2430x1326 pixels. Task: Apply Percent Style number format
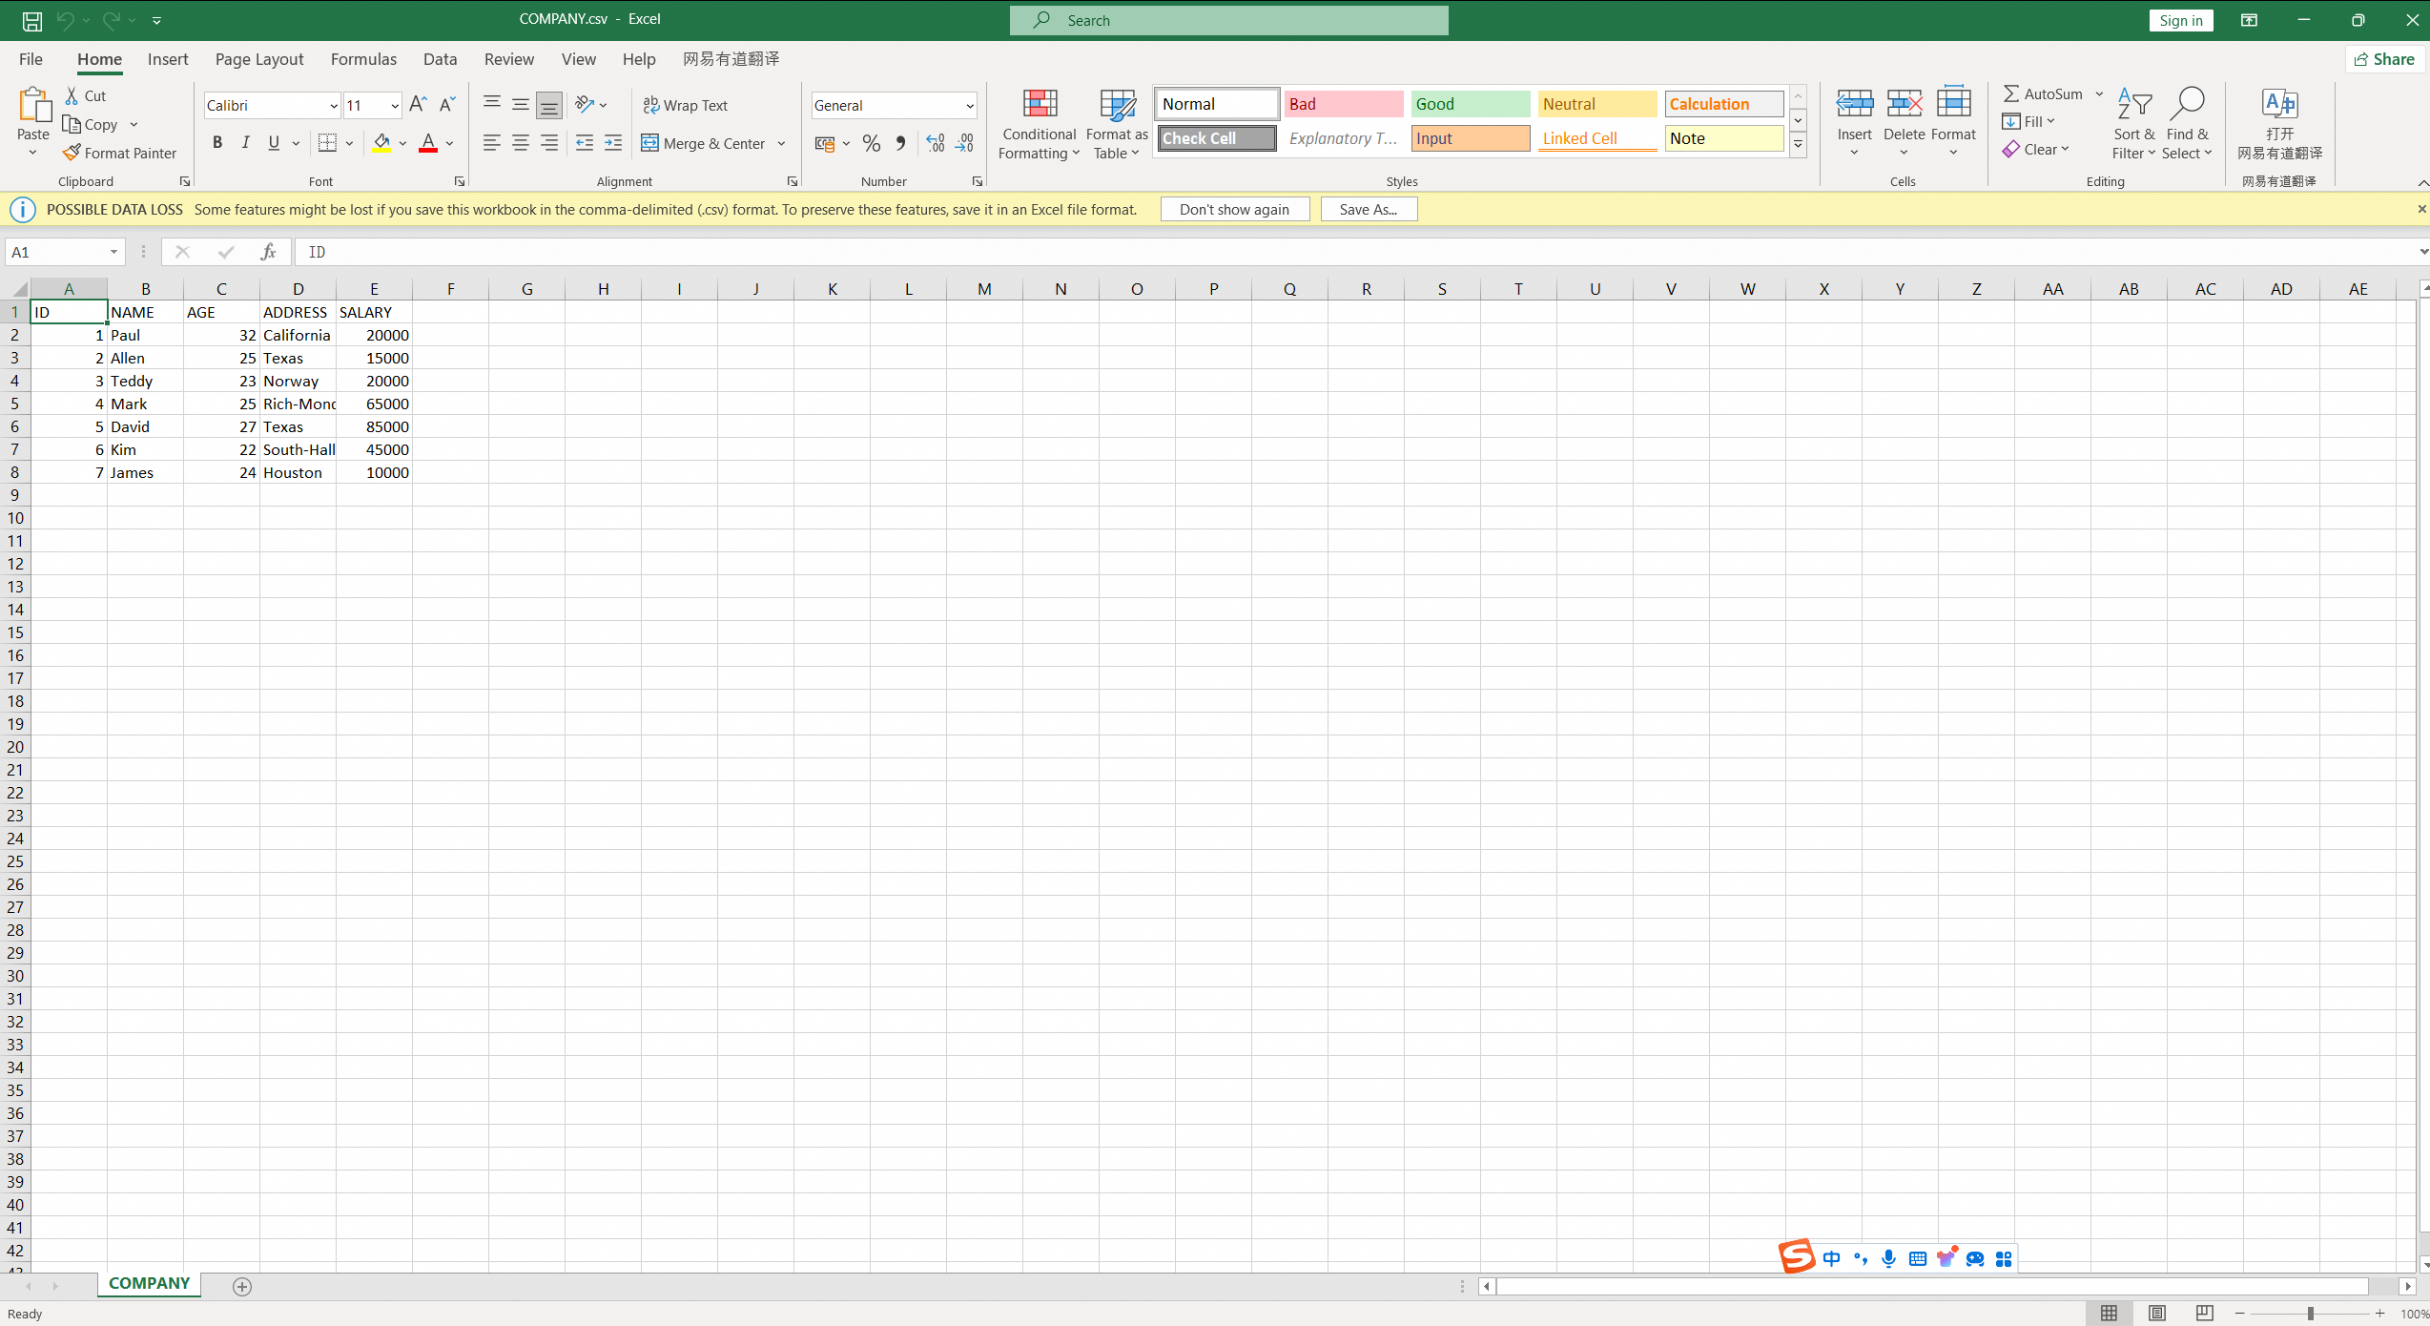click(x=871, y=143)
